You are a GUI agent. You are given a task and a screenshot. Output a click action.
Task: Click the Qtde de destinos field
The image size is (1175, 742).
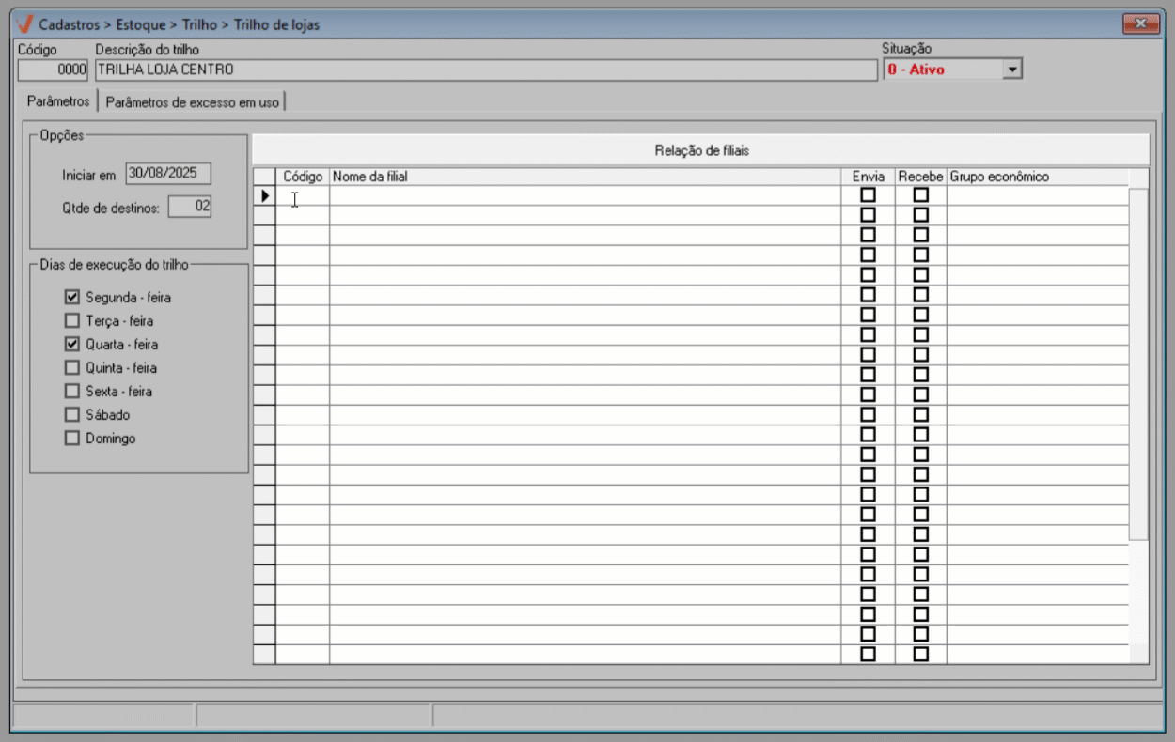coord(190,207)
